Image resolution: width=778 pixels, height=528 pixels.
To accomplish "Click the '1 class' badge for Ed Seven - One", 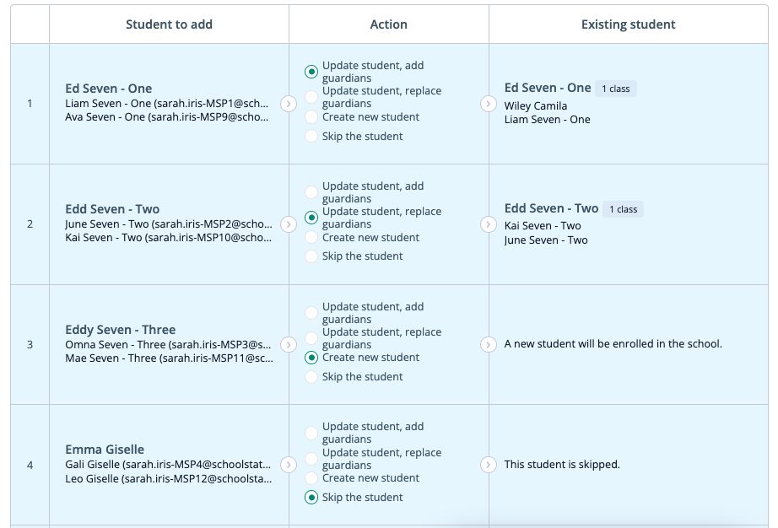I will (x=616, y=89).
